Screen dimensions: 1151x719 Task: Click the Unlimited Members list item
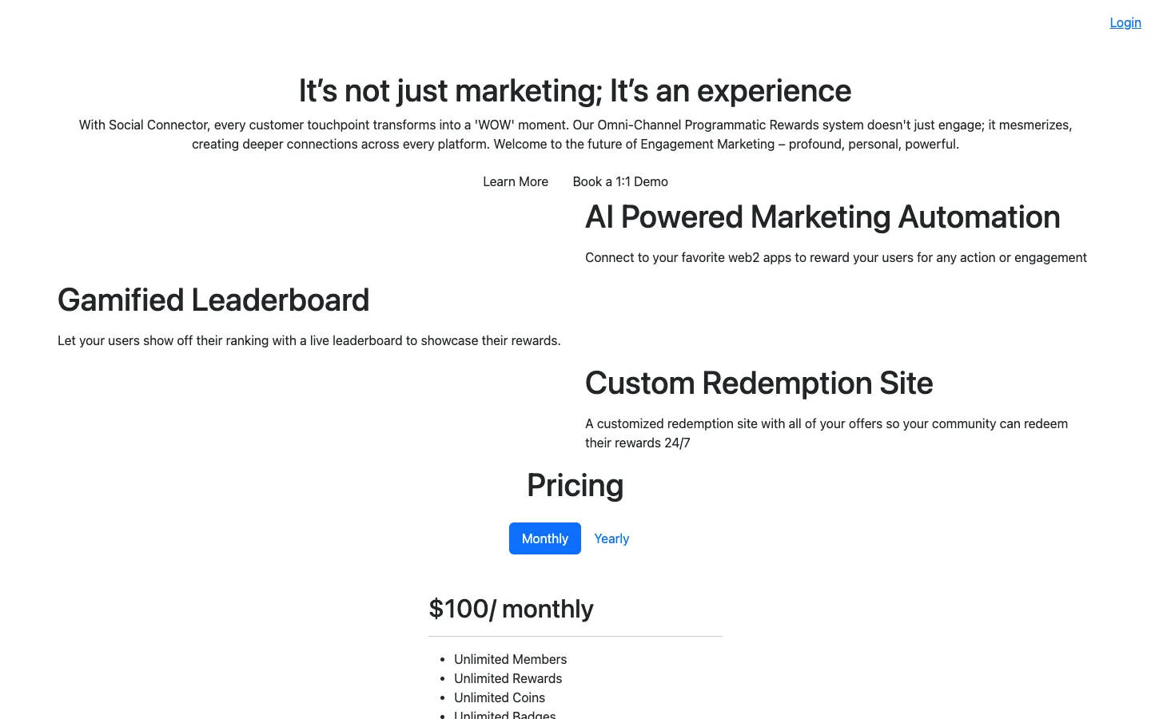point(510,659)
